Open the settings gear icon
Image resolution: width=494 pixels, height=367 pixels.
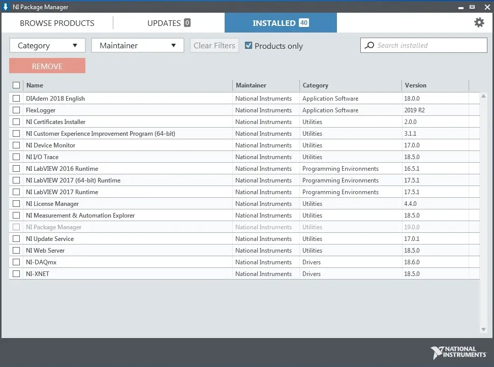pos(479,22)
